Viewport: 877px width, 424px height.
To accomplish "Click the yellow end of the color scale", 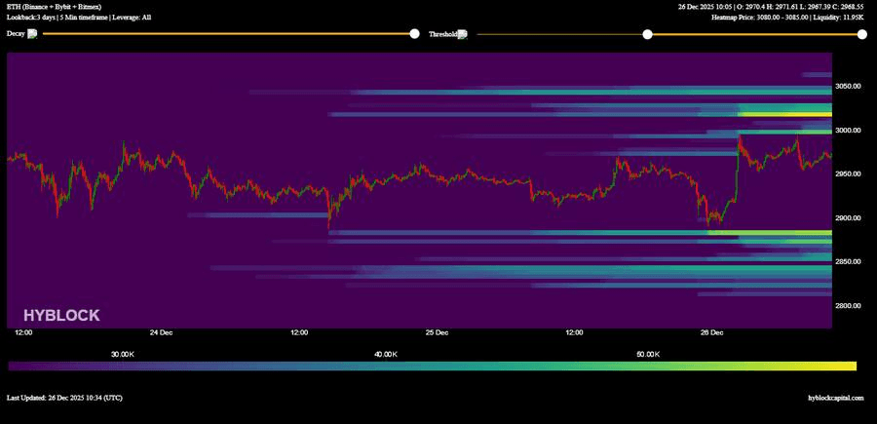I will coord(850,366).
